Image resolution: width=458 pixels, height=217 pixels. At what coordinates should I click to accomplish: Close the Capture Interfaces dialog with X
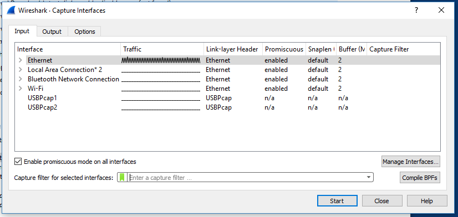click(441, 10)
